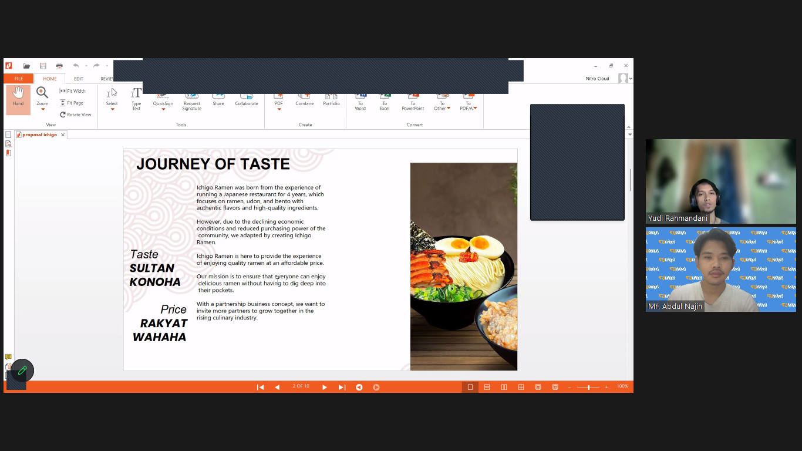Expand the PDF create dropdown arrow
Screen dimensions: 802x451
[279, 109]
